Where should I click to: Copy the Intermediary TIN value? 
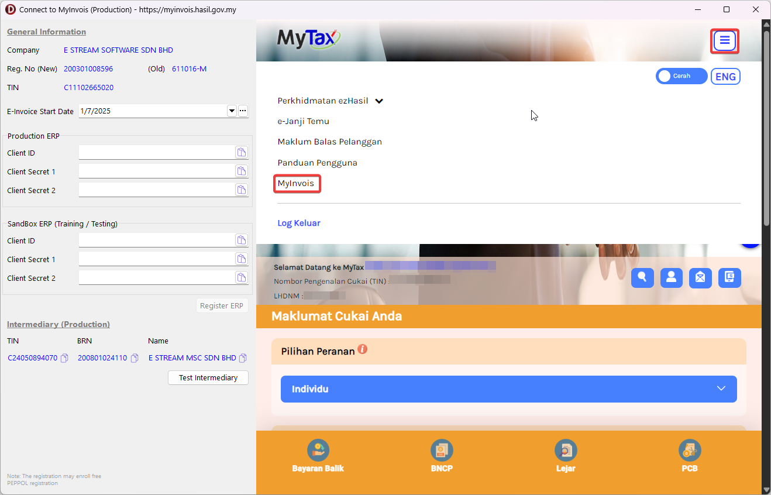[x=64, y=358]
